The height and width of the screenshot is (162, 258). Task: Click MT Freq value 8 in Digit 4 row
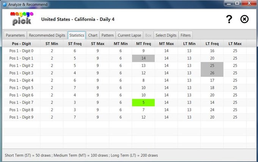143,80
